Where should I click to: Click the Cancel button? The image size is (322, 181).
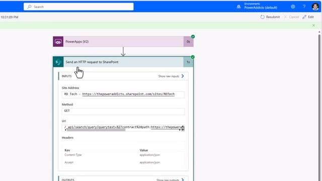pos(291,17)
